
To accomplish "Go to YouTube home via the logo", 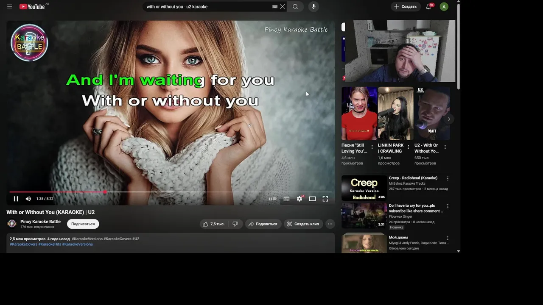I will (32, 6).
